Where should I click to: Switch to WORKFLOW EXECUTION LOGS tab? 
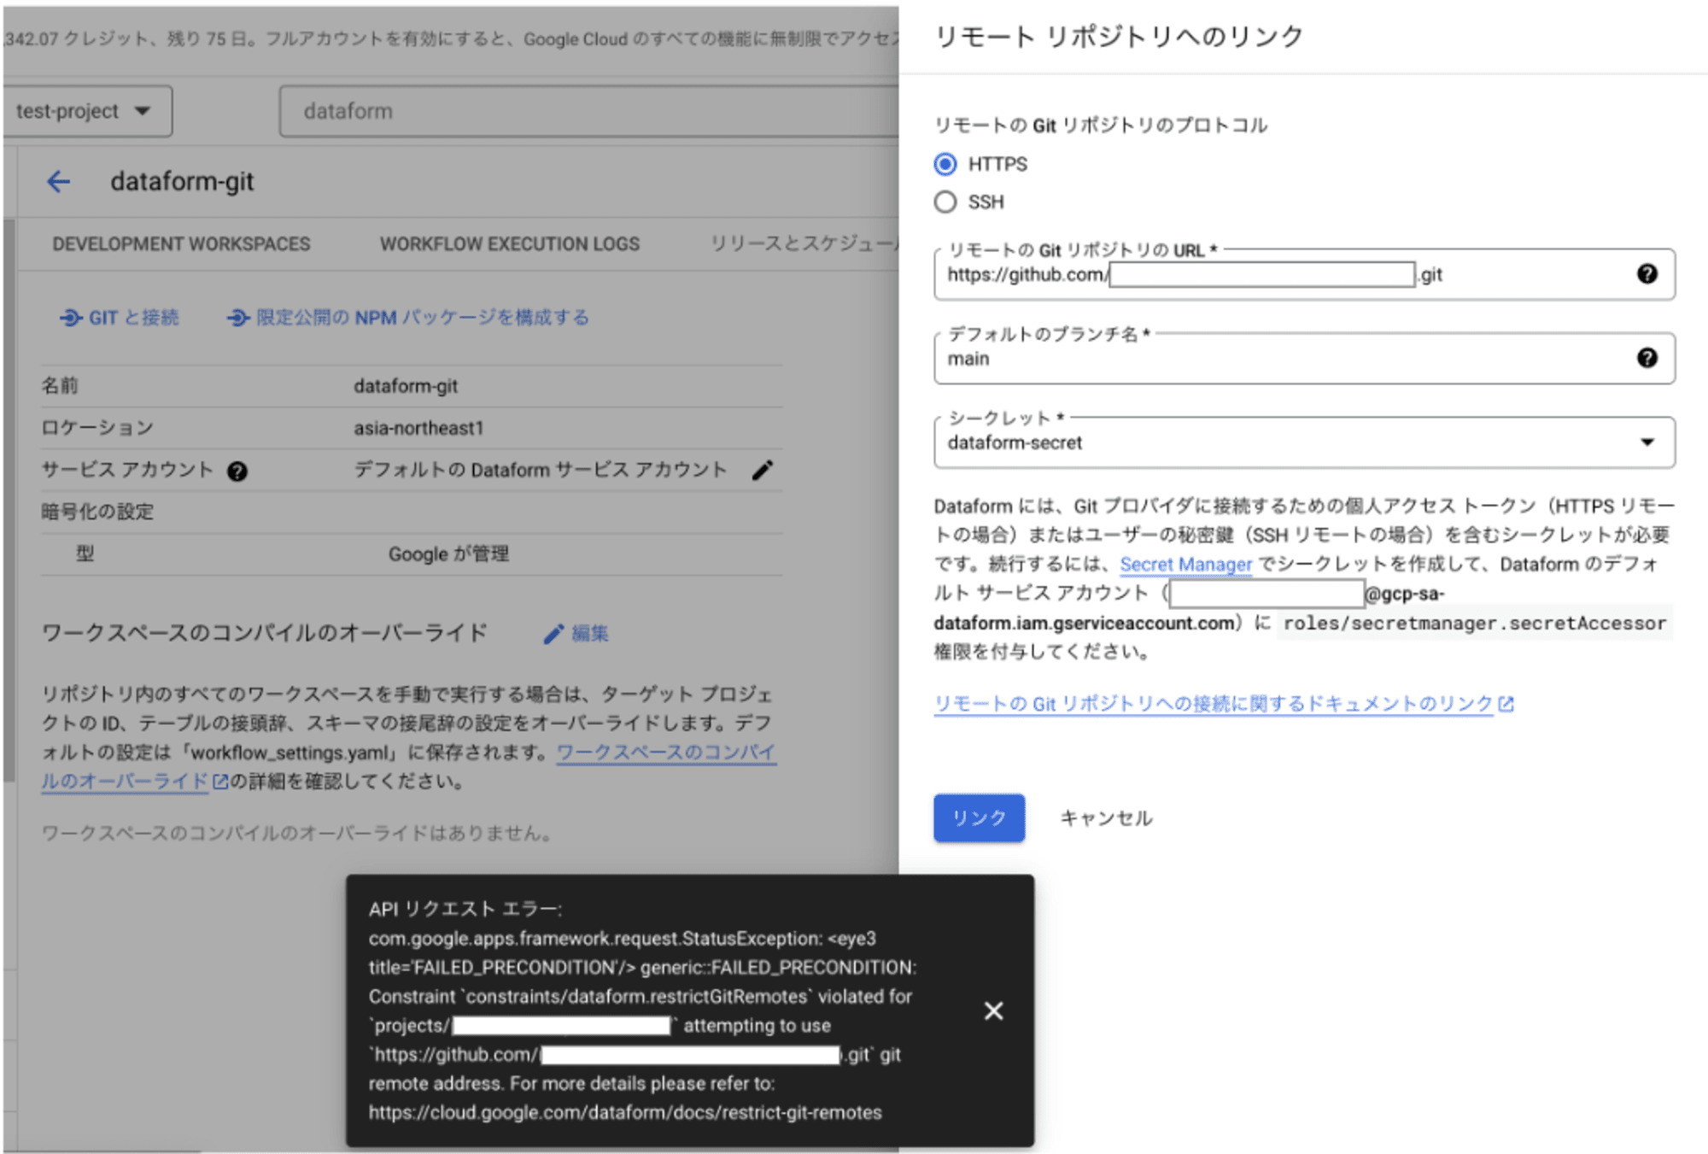pos(509,244)
